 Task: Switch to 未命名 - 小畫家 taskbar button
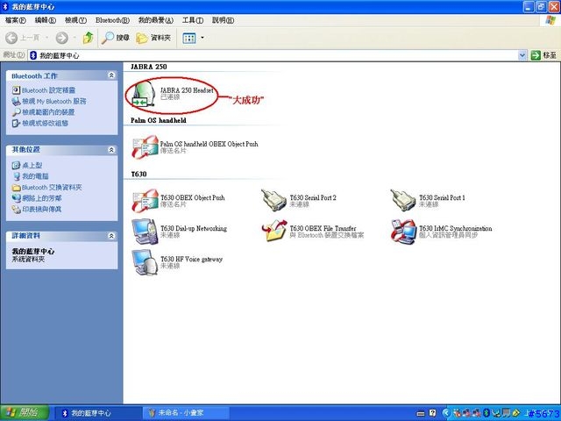coord(185,413)
